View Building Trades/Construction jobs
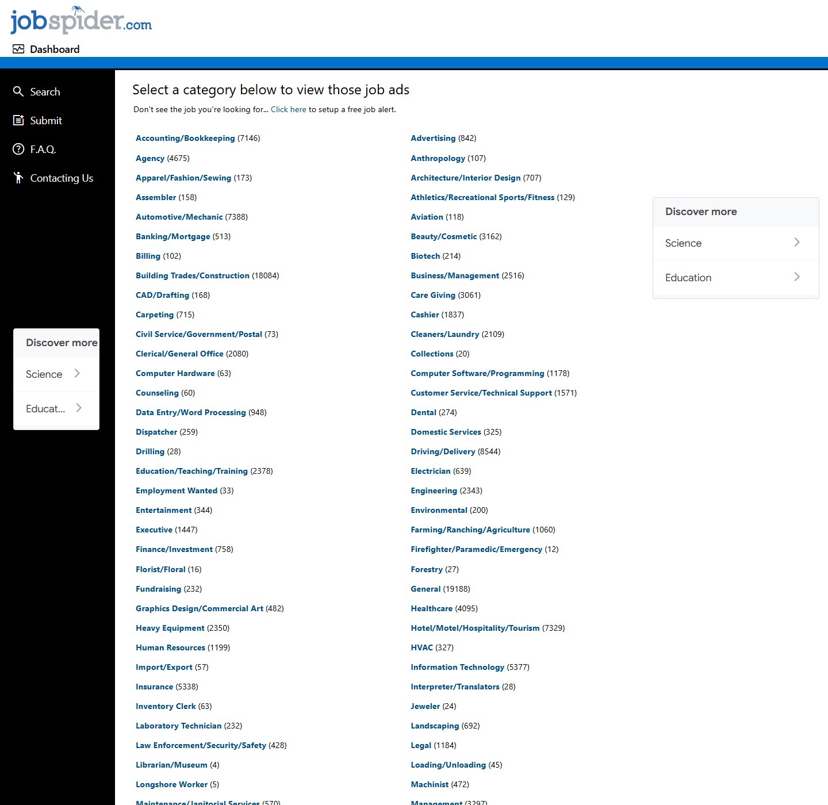Viewport: 828px width, 805px height. click(193, 276)
